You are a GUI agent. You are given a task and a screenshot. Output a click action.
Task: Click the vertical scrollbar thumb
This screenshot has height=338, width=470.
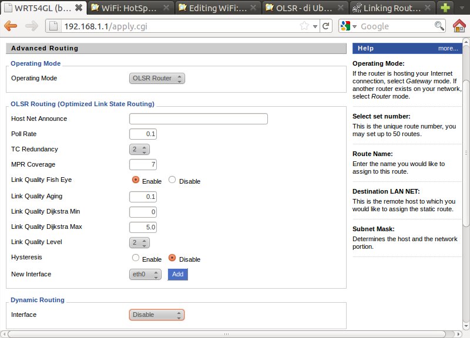[466, 153]
